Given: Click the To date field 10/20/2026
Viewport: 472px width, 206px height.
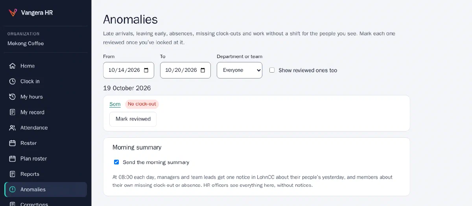Looking at the screenshot, I should tap(185, 70).
